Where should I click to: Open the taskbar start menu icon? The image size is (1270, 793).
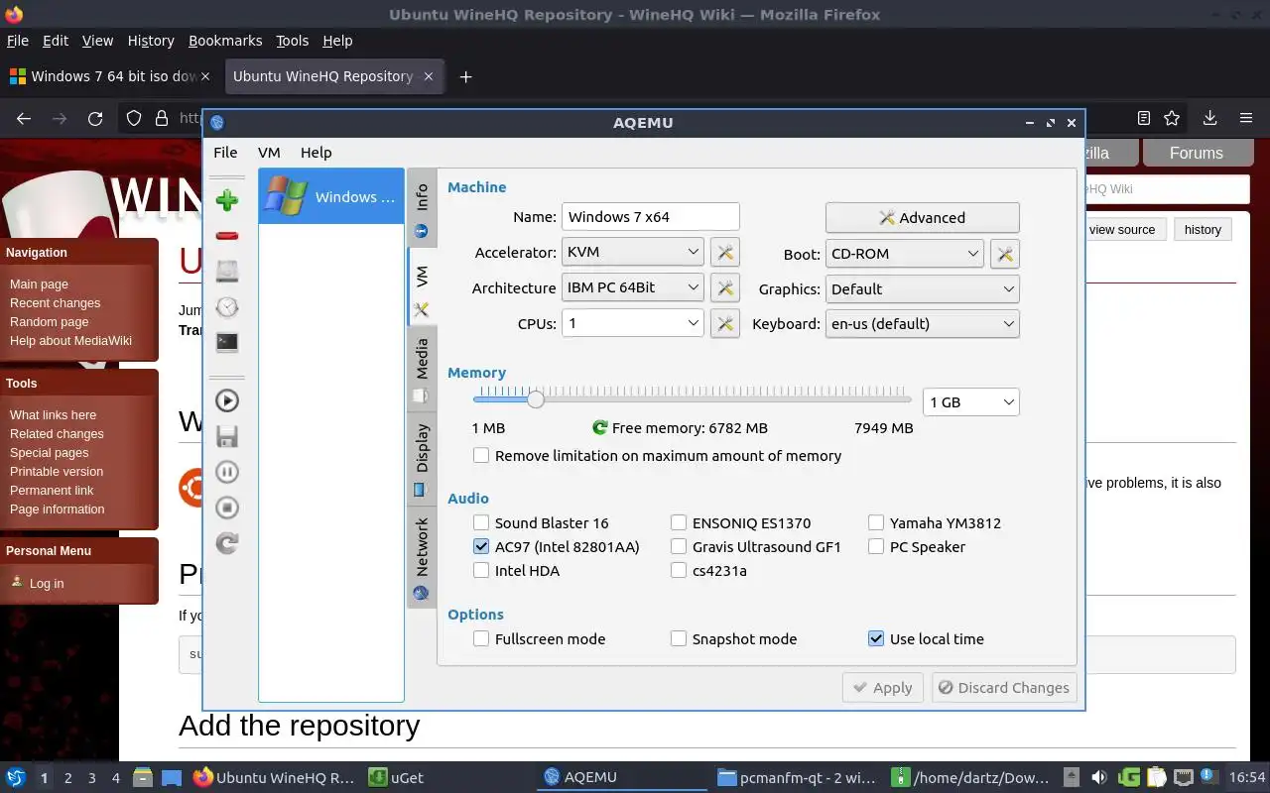click(16, 777)
